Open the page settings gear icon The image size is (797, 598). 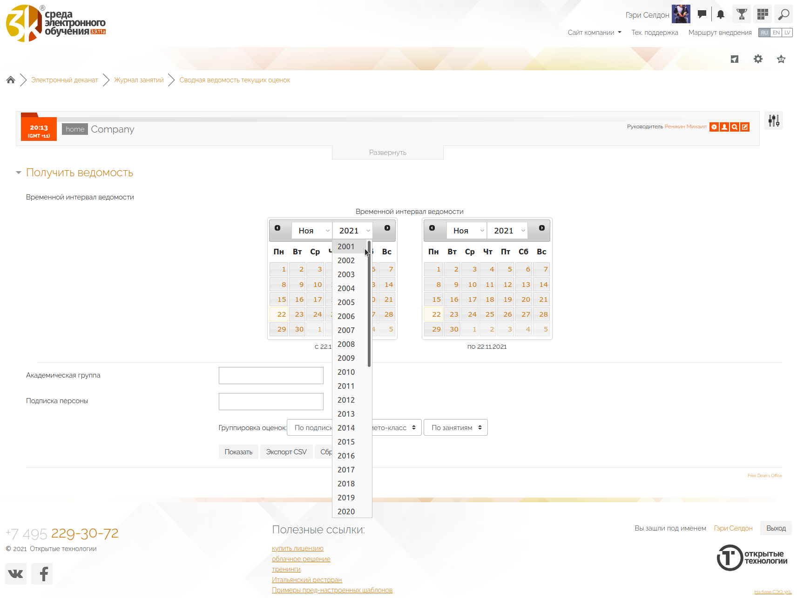tap(758, 59)
